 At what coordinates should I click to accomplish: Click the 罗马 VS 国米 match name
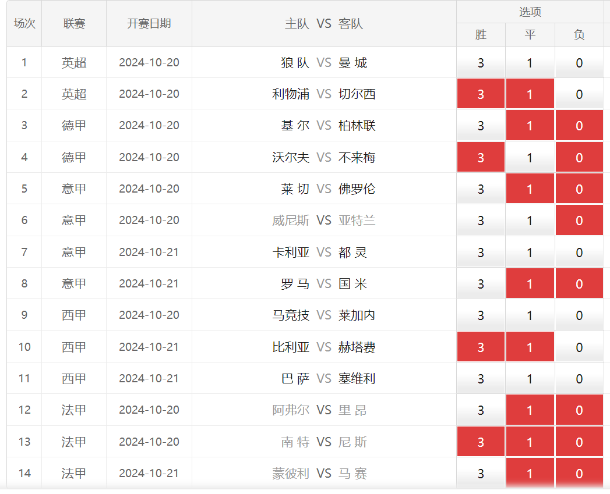[324, 283]
